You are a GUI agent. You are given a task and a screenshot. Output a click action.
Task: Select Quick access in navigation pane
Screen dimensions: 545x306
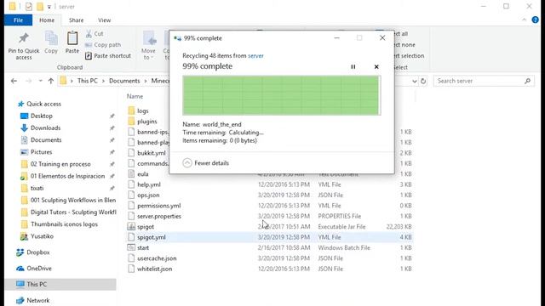pyautogui.click(x=43, y=104)
